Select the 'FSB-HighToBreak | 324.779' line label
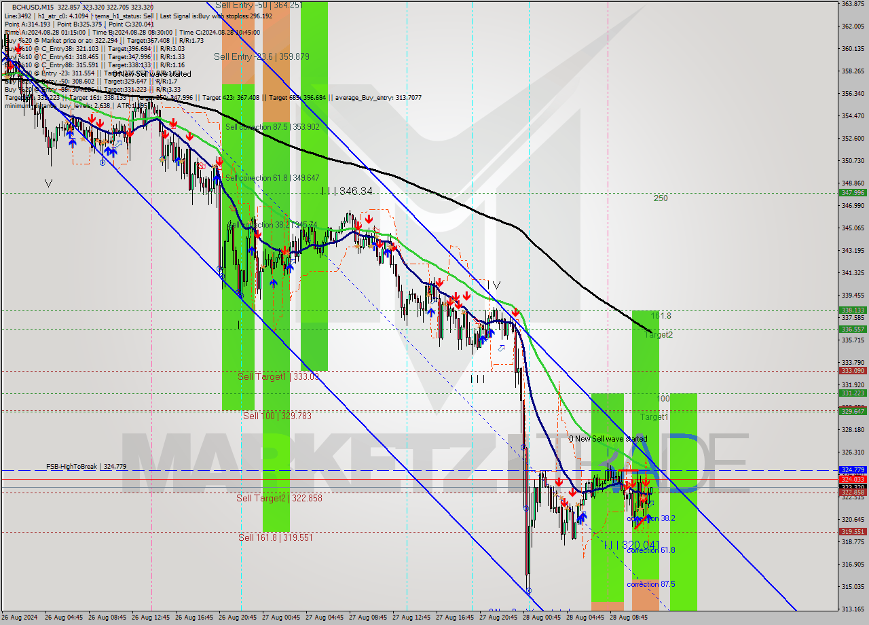 point(86,467)
